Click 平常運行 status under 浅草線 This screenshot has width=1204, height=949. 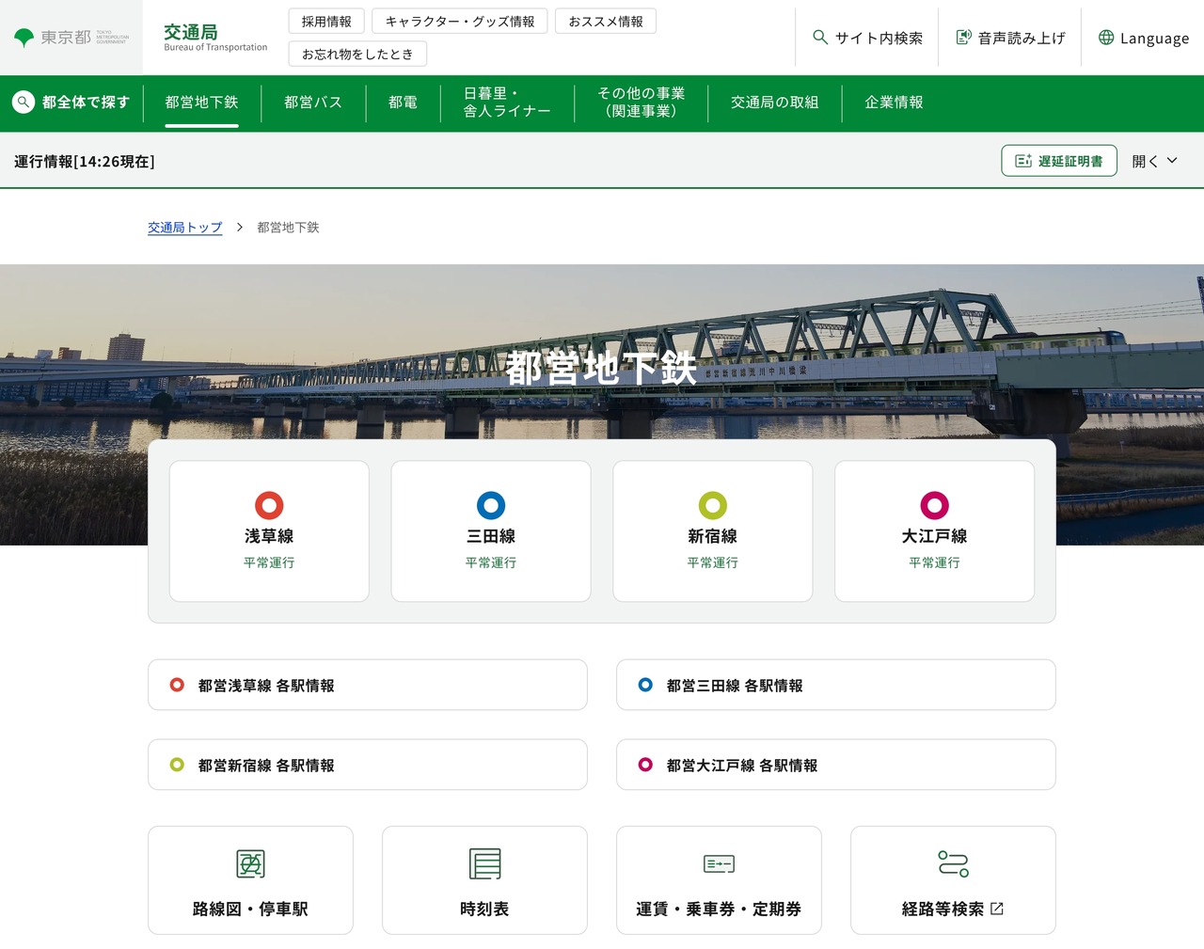coord(269,562)
